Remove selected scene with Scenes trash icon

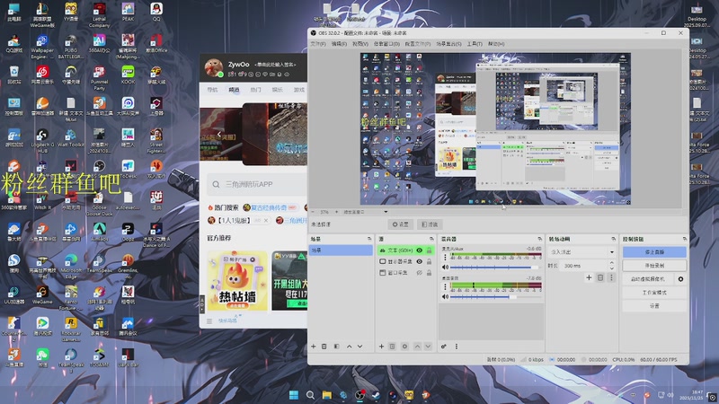(324, 347)
